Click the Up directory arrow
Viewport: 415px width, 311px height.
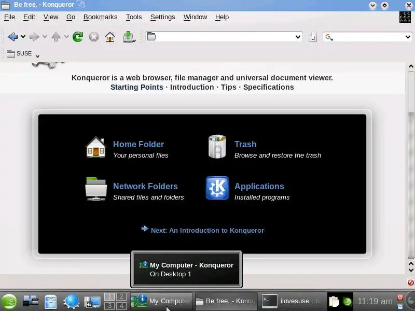click(x=56, y=37)
